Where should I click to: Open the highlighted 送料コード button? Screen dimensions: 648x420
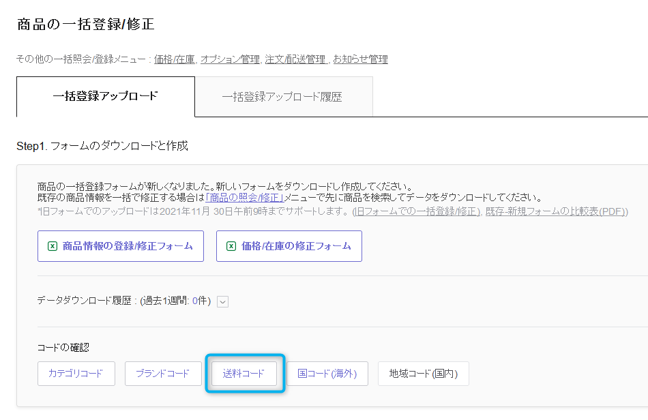point(244,374)
